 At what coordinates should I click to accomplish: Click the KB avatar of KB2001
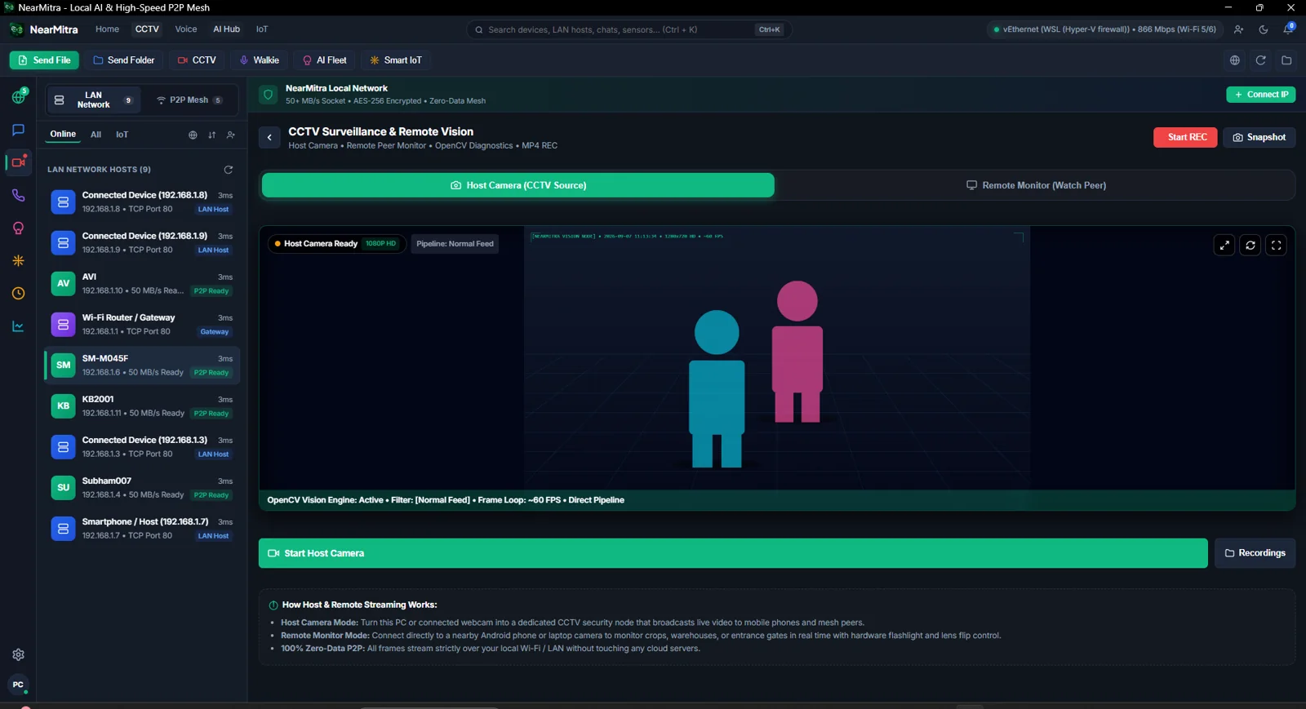point(63,405)
